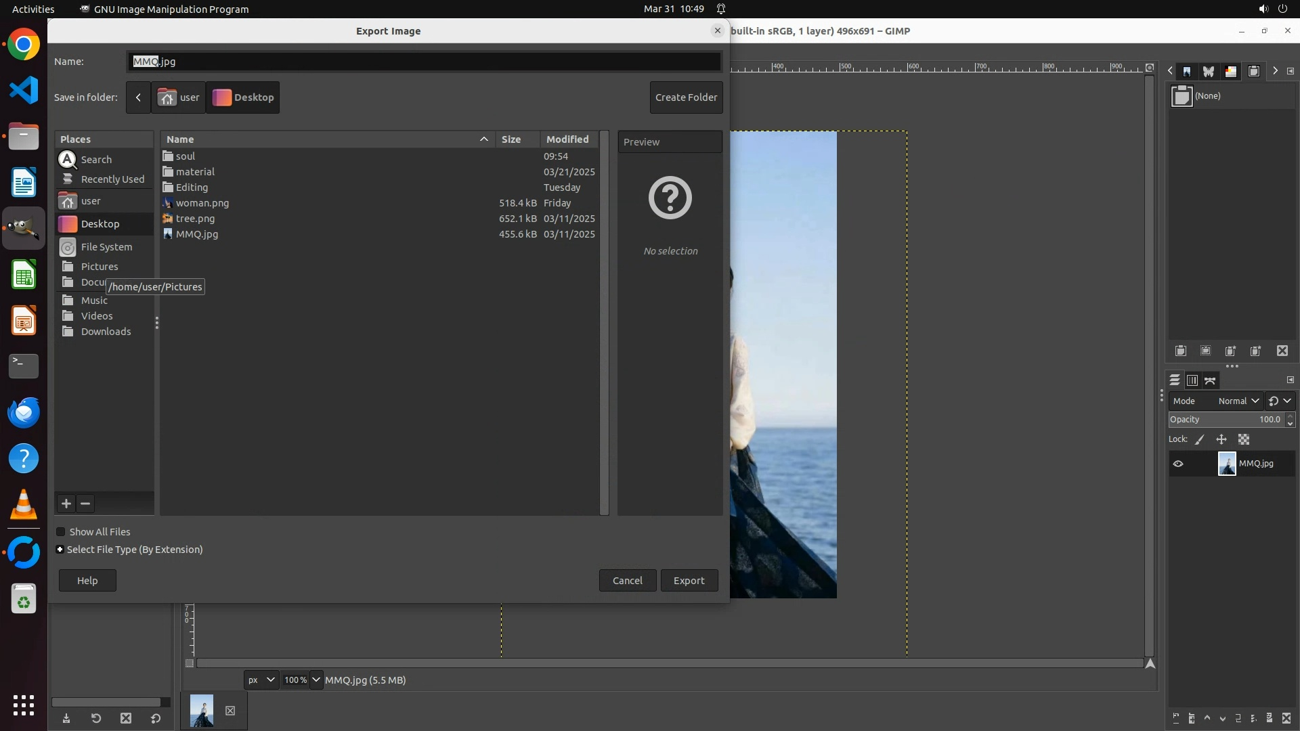This screenshot has height=731, width=1300.
Task: Click the Export button
Action: click(689, 581)
